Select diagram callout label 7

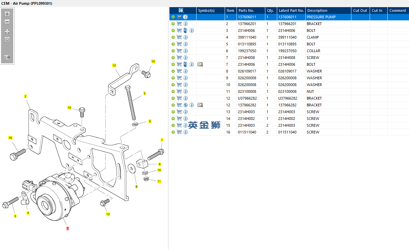point(162,140)
